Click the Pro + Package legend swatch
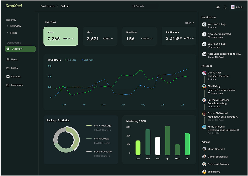 pyautogui.click(x=89, y=126)
